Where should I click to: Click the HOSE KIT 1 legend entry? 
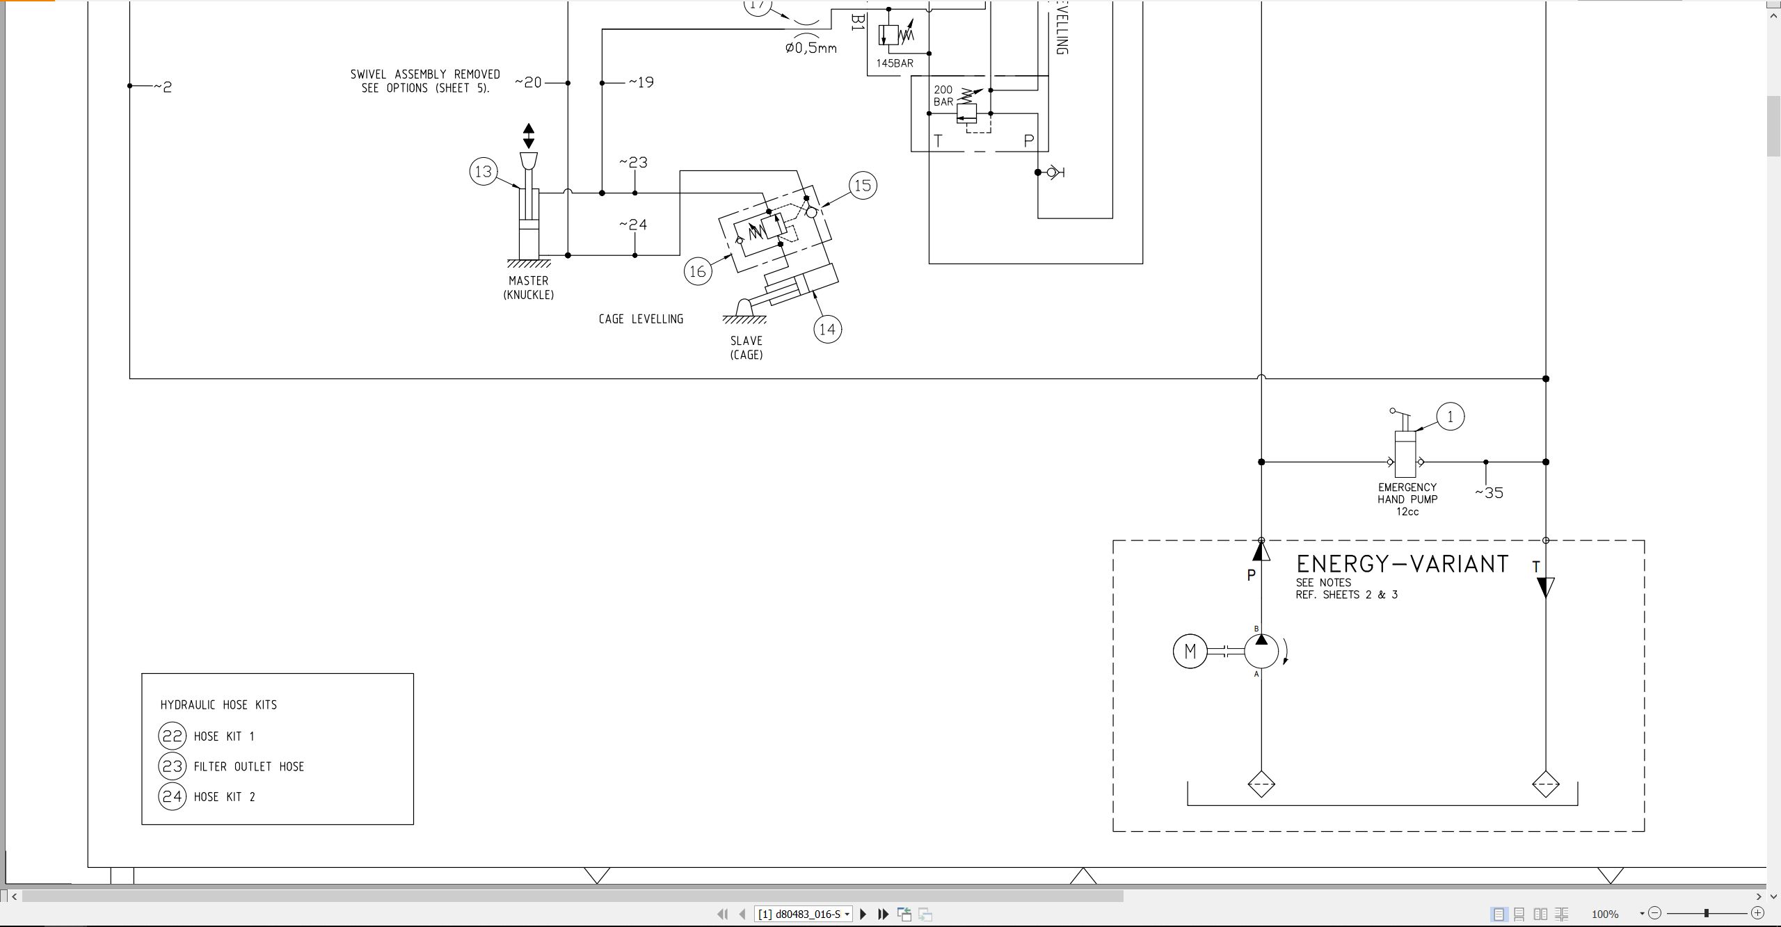click(224, 736)
